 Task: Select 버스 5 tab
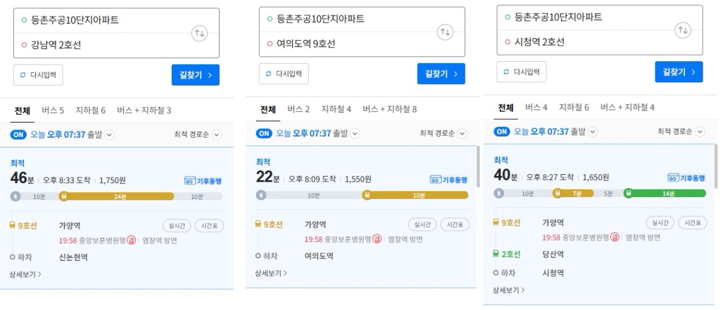click(53, 110)
